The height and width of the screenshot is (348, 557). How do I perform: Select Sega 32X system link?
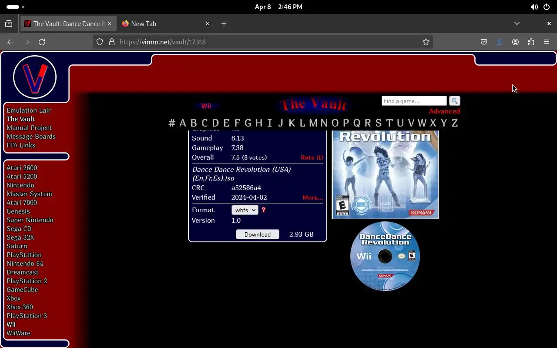[20, 238]
